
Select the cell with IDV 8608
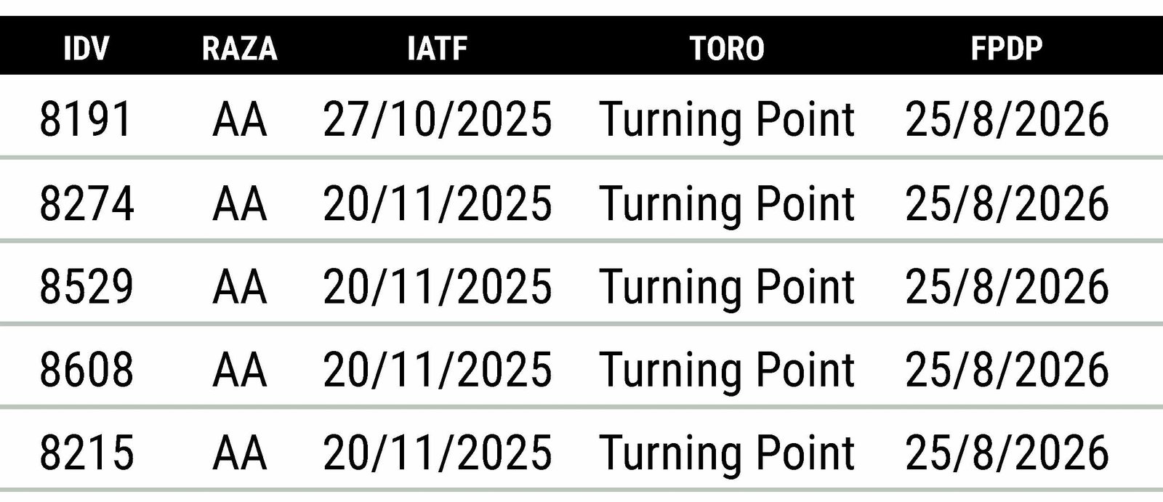(x=86, y=369)
